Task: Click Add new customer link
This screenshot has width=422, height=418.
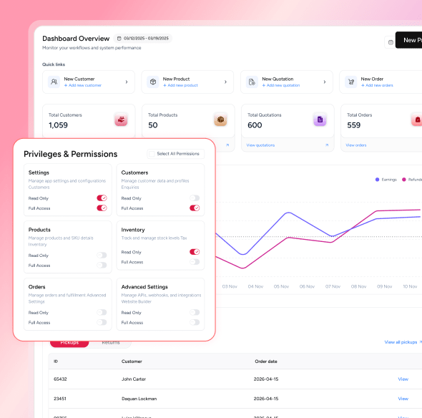Action: [x=83, y=85]
